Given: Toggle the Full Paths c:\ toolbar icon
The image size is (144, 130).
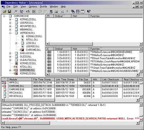Looking at the screenshot, I should coord(28,11).
